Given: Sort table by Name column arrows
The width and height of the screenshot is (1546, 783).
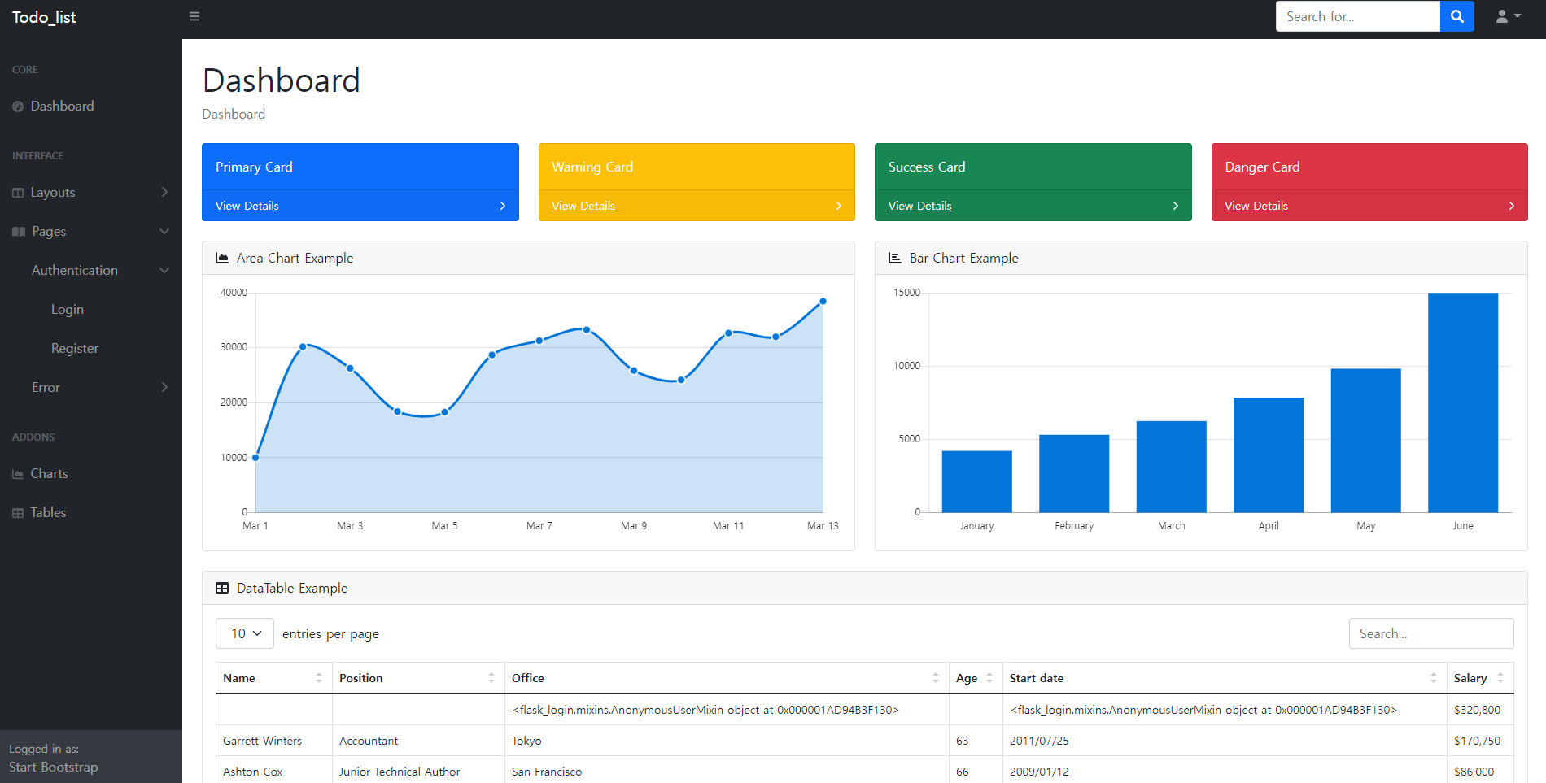Looking at the screenshot, I should coord(319,678).
